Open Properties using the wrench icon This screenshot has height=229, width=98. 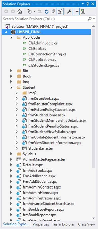(69, 12)
